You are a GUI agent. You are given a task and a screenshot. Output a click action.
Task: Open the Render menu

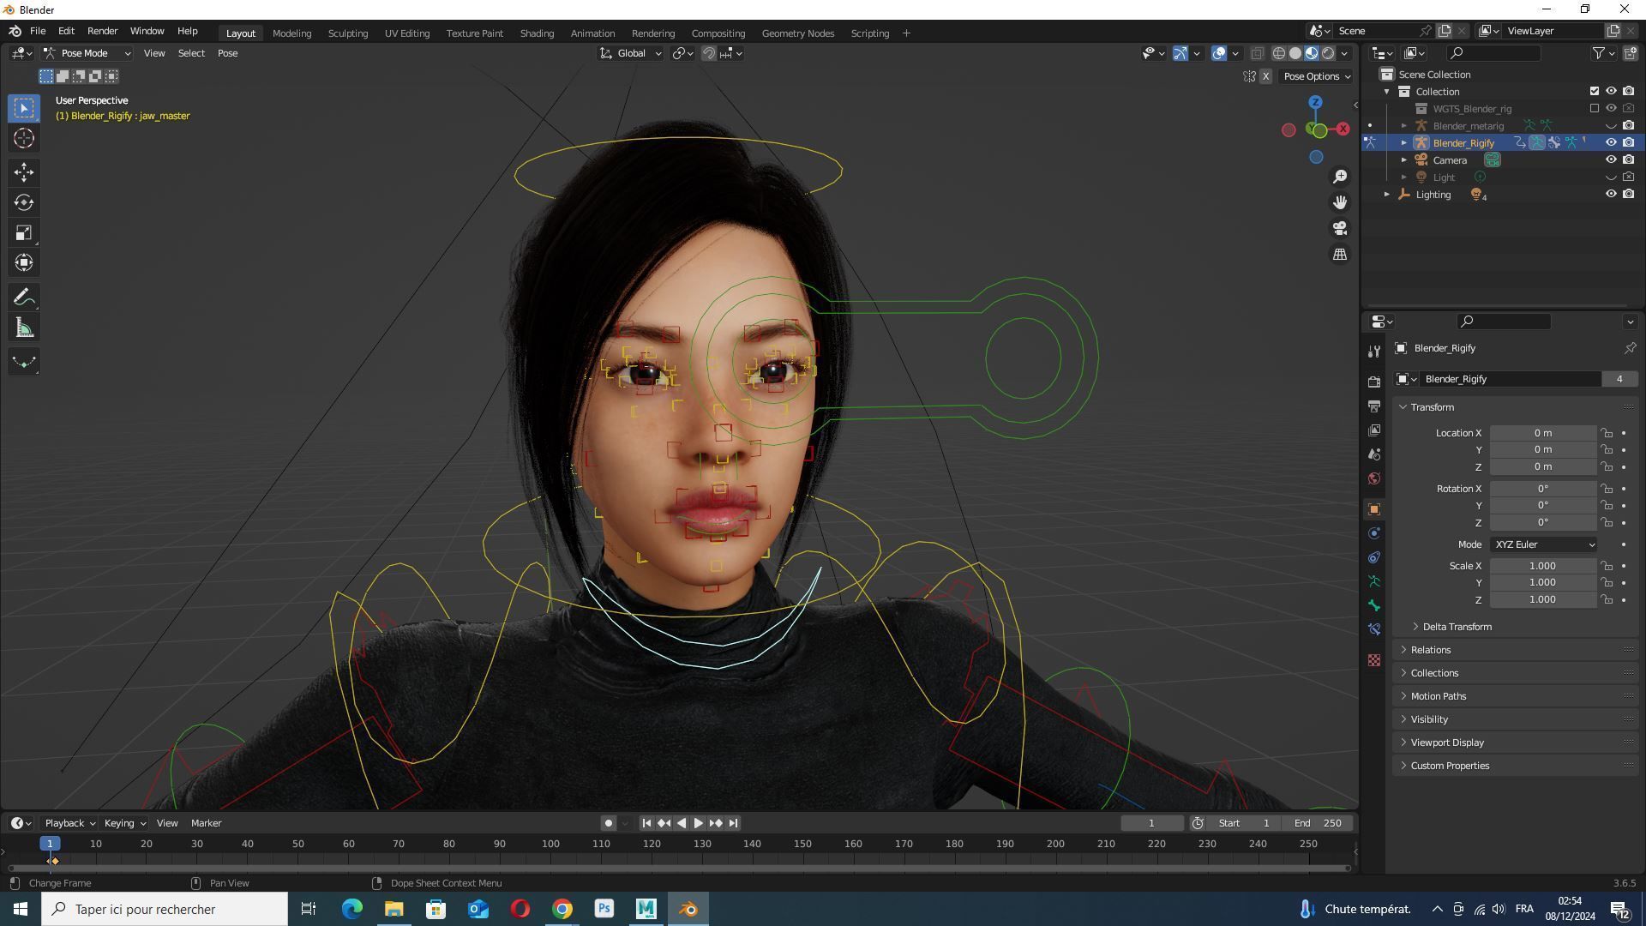(x=102, y=31)
